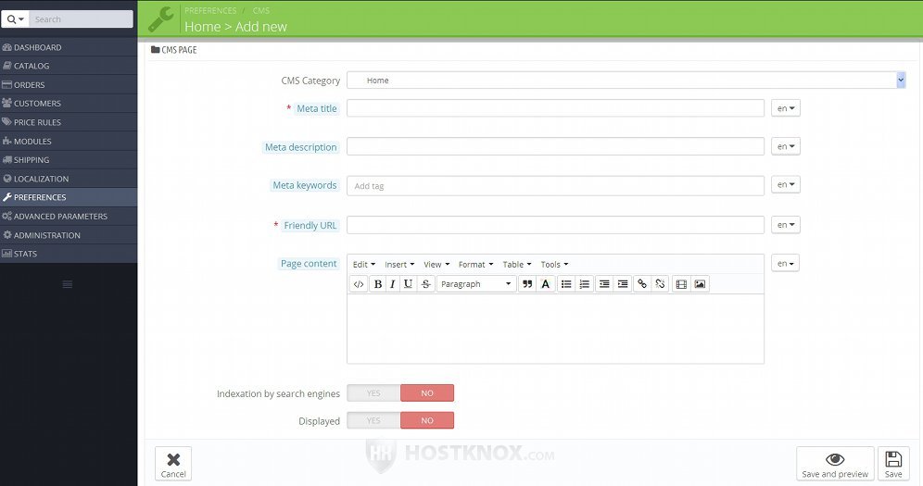This screenshot has height=486, width=923.
Task: Open Stats section in sidebar
Action: tap(69, 254)
